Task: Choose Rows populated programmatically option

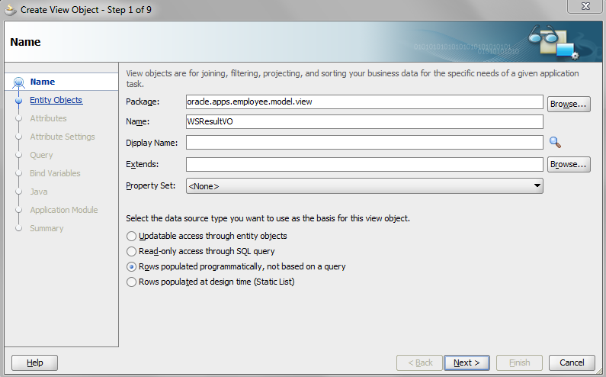Action: 132,266
